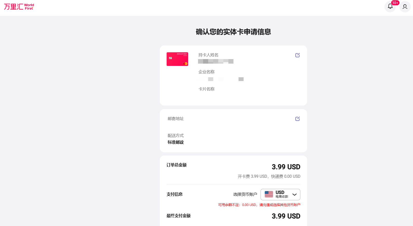This screenshot has width=413, height=226.
Task: Edit the cardholder information
Action: tap(298, 55)
